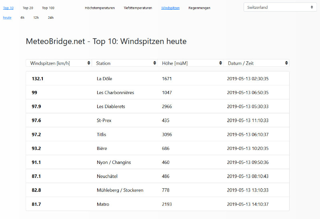Switch to Top 20 list
This screenshot has height=219, width=320.
(x=28, y=8)
